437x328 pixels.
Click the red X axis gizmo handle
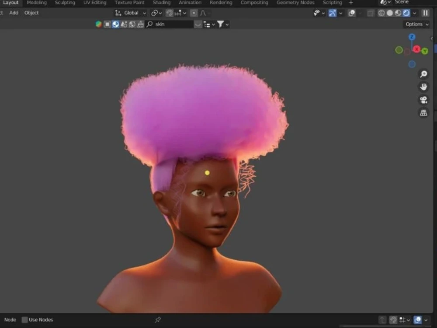tap(416, 49)
